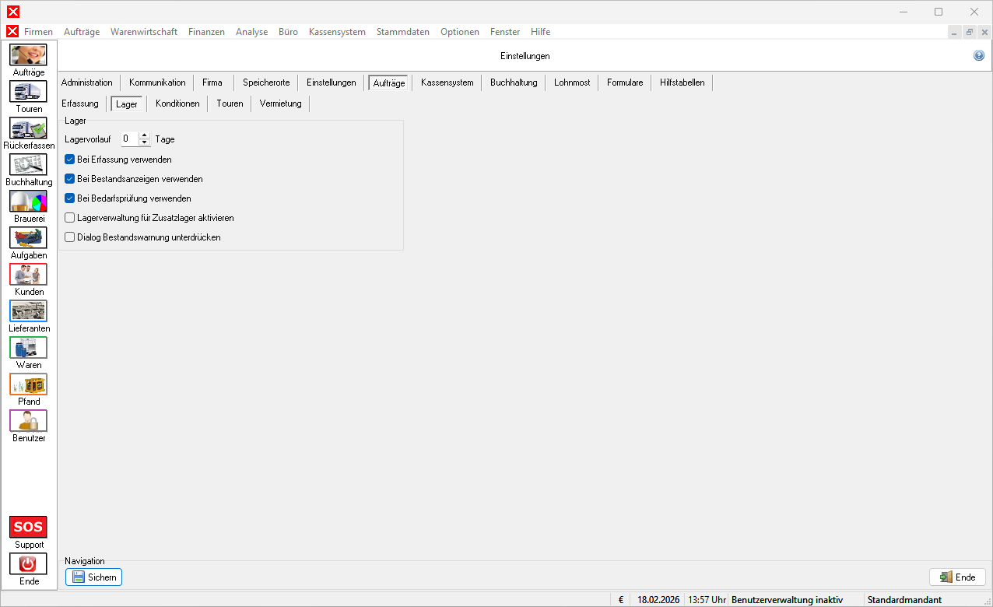Select the Brauerei icon
993x607 pixels.
28,202
